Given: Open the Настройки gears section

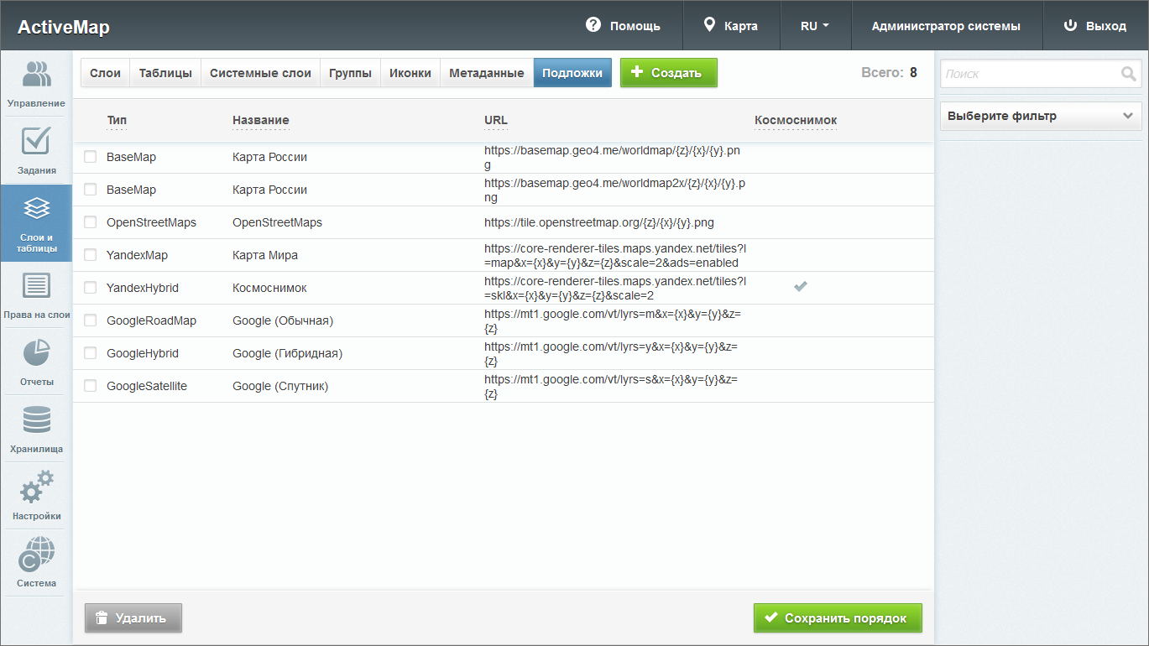Looking at the screenshot, I should (36, 496).
